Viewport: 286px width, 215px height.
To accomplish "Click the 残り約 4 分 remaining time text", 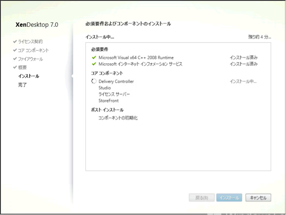I will pyautogui.click(x=259, y=37).
